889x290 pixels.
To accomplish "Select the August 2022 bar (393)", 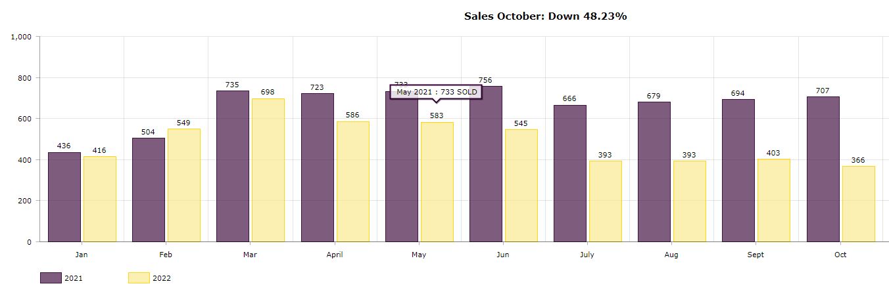I will [x=690, y=201].
